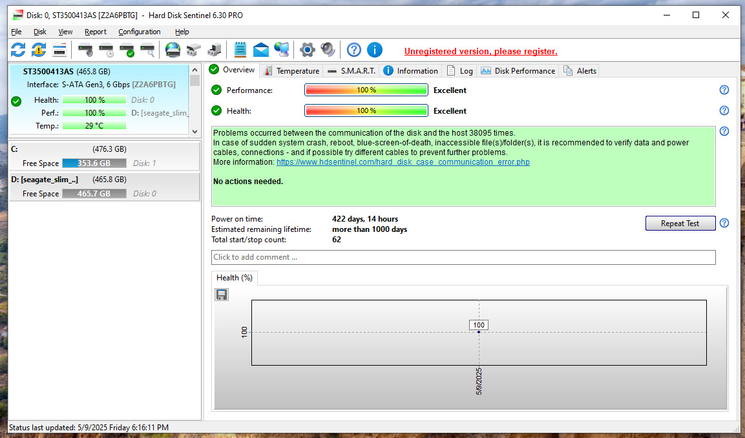Click the hard disk with speaker test icon
The image size is (745, 438).
click(85, 49)
